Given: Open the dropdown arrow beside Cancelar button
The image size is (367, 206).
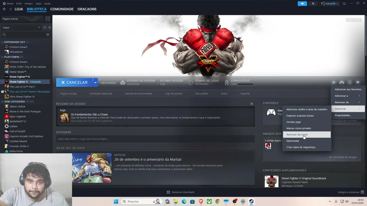Looking at the screenshot, I should (x=95, y=82).
